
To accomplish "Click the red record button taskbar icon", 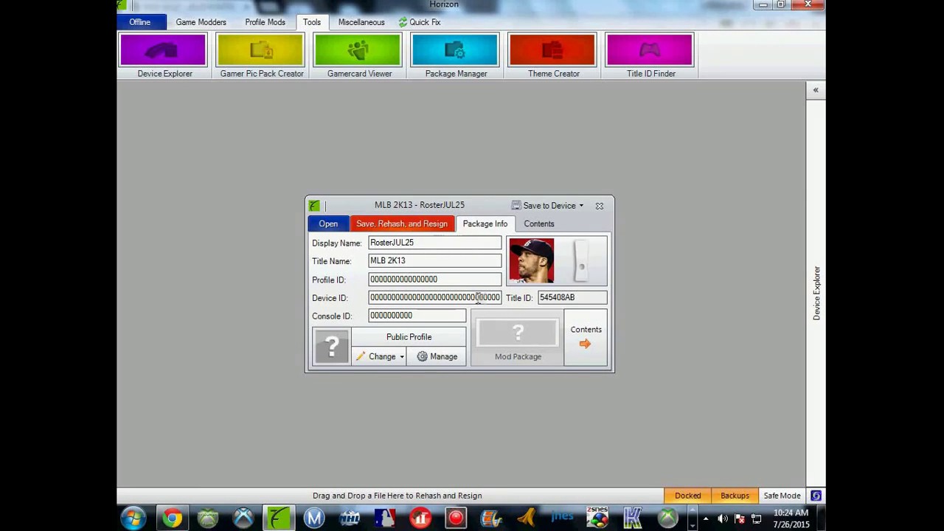I will click(x=456, y=518).
